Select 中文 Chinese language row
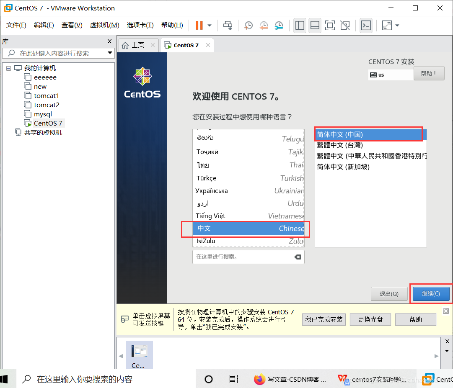This screenshot has height=388, width=453. [249, 229]
